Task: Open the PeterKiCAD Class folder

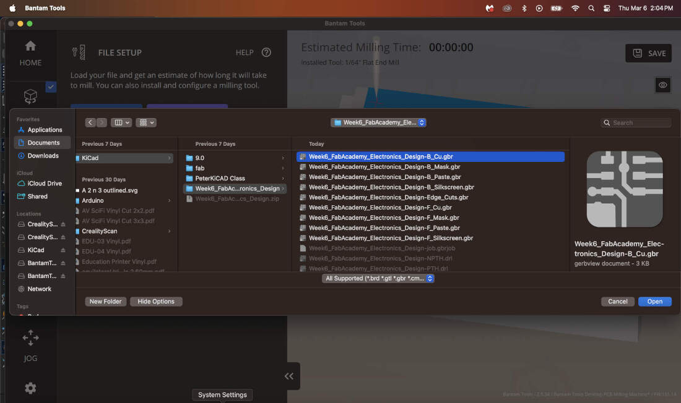Action: [235, 178]
